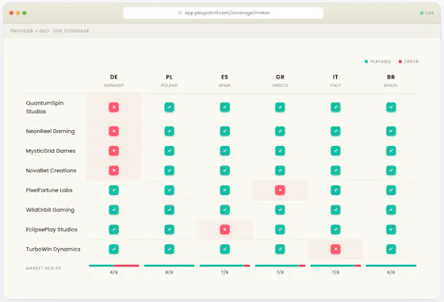Click the green maximize window button
The height and width of the screenshot is (302, 444).
click(x=25, y=13)
